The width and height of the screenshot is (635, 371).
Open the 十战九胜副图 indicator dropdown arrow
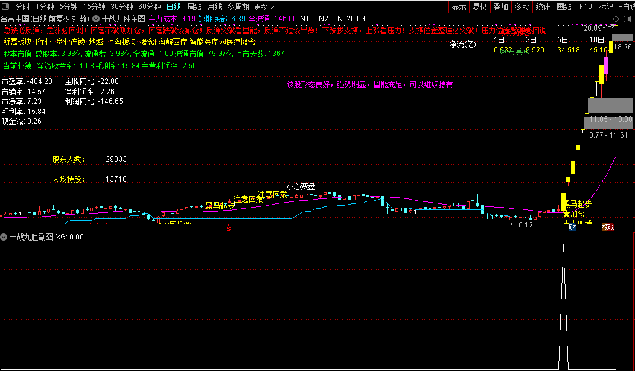coord(4,237)
